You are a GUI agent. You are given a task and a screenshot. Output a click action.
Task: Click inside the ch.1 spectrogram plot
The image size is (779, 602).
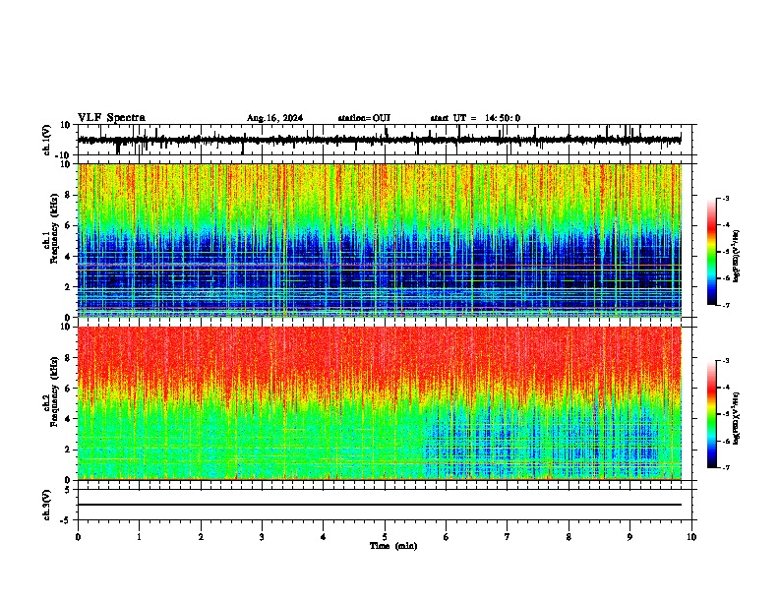380,240
